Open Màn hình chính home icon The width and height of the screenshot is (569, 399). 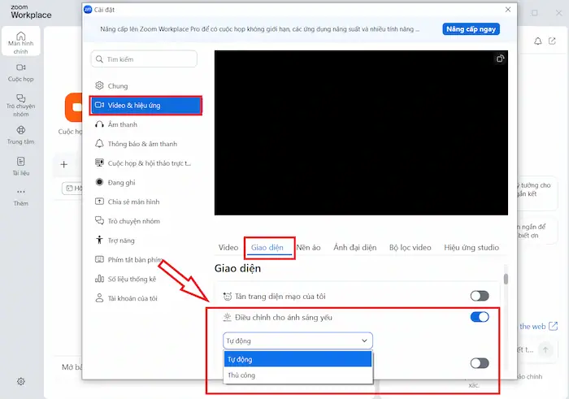(21, 37)
